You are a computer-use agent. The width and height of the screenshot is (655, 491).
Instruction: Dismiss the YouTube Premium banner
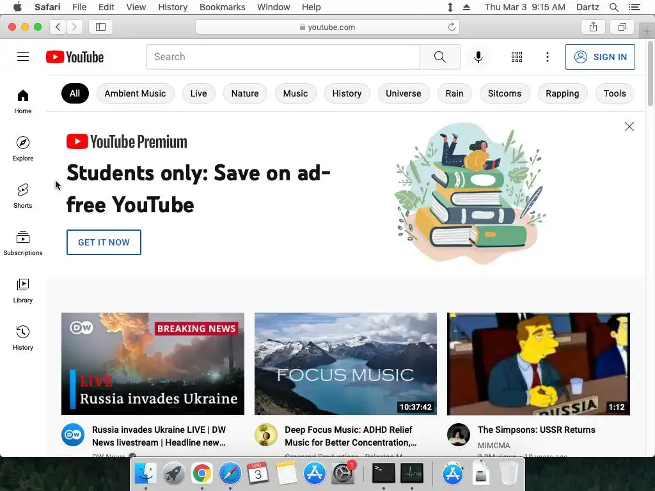click(x=629, y=127)
